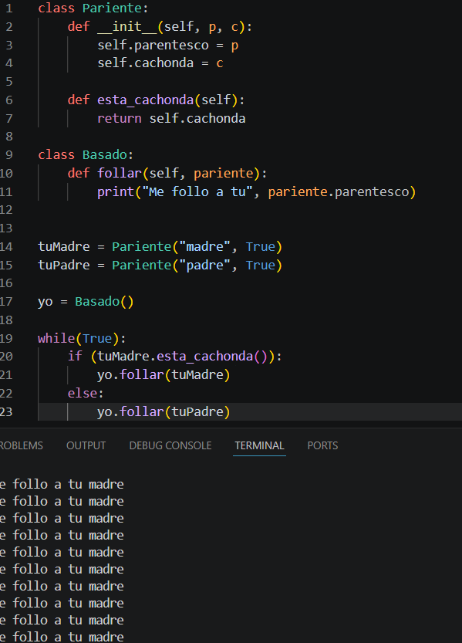This screenshot has height=643, width=462.
Task: Open the DEBUG CONSOLE tab
Action: (x=170, y=445)
